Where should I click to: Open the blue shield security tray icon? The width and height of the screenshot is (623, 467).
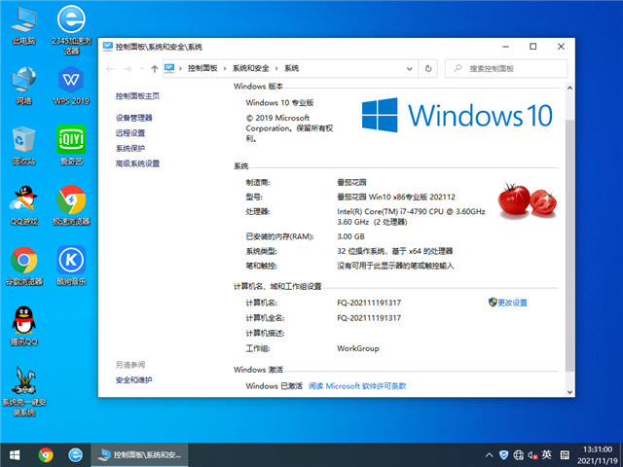[x=504, y=455]
